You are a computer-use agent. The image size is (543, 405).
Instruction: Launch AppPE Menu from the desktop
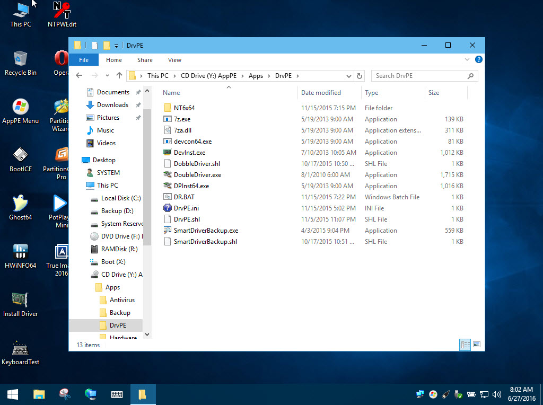click(21, 111)
